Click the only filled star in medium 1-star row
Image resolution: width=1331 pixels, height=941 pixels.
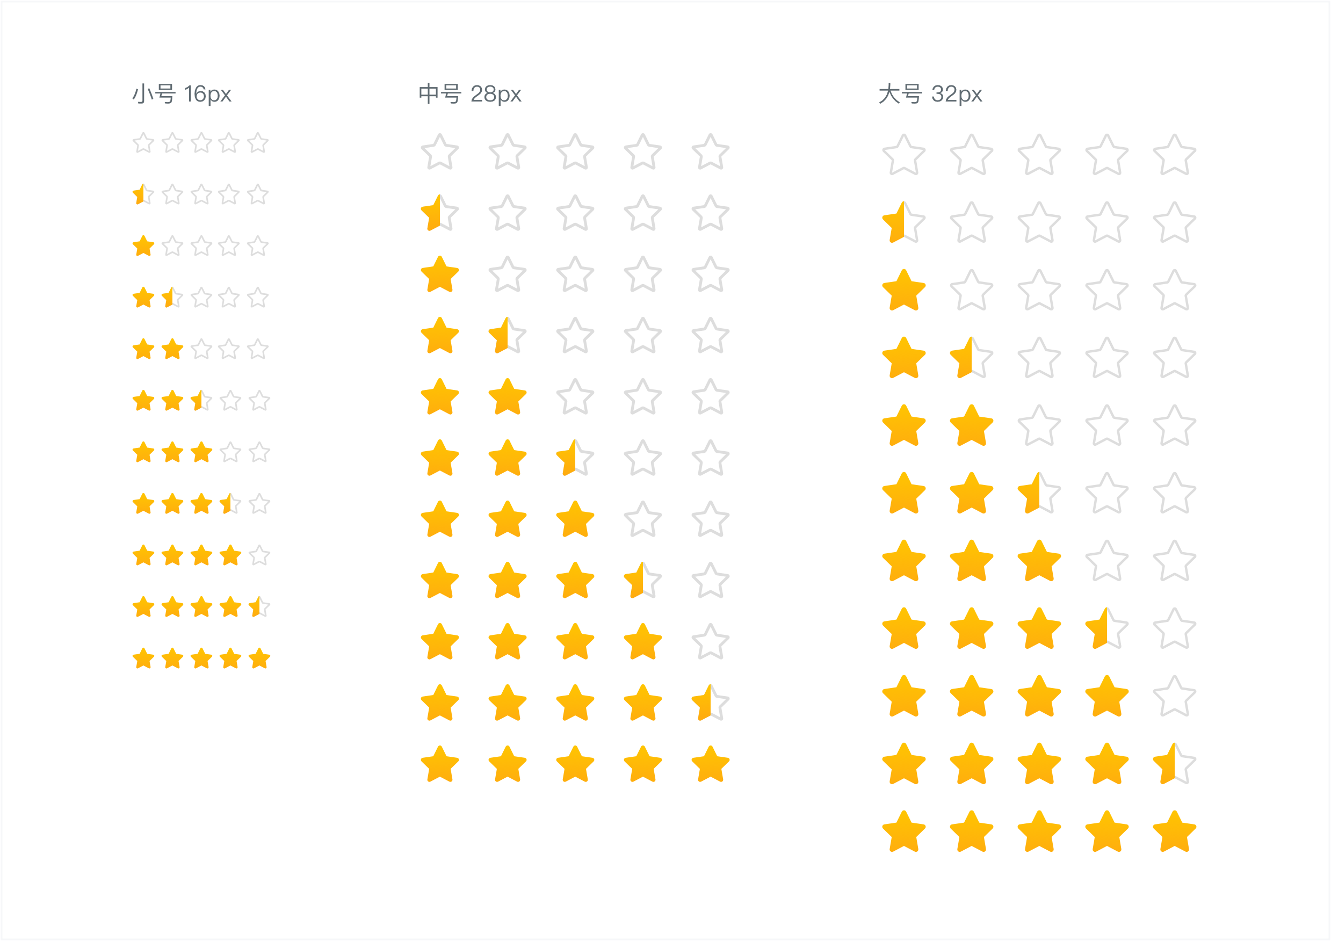(440, 274)
